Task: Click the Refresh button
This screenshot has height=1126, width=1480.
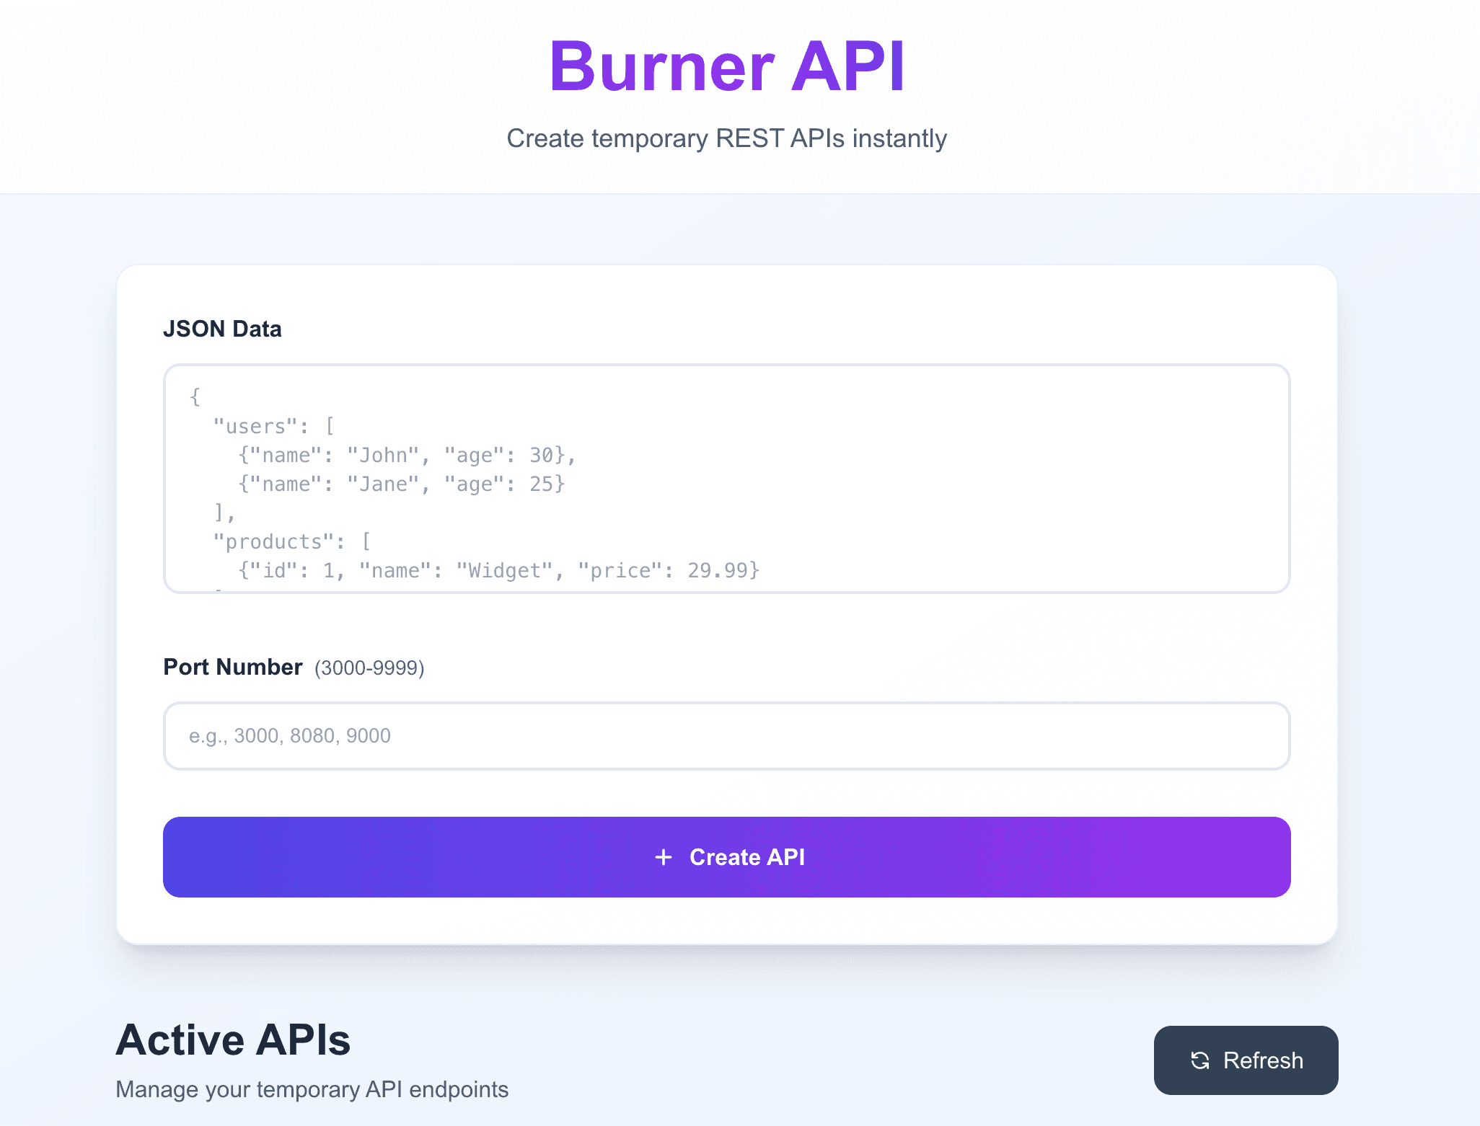Action: [1246, 1060]
